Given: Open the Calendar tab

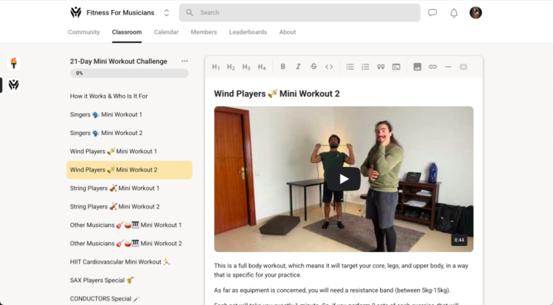Looking at the screenshot, I should (166, 32).
